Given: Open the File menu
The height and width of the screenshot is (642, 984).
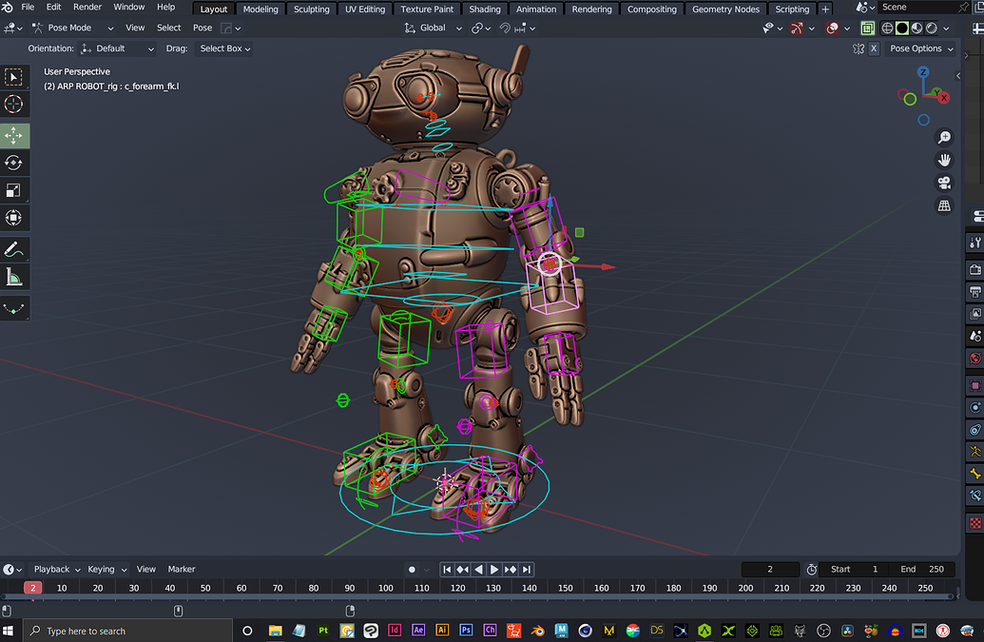Looking at the screenshot, I should click(28, 7).
